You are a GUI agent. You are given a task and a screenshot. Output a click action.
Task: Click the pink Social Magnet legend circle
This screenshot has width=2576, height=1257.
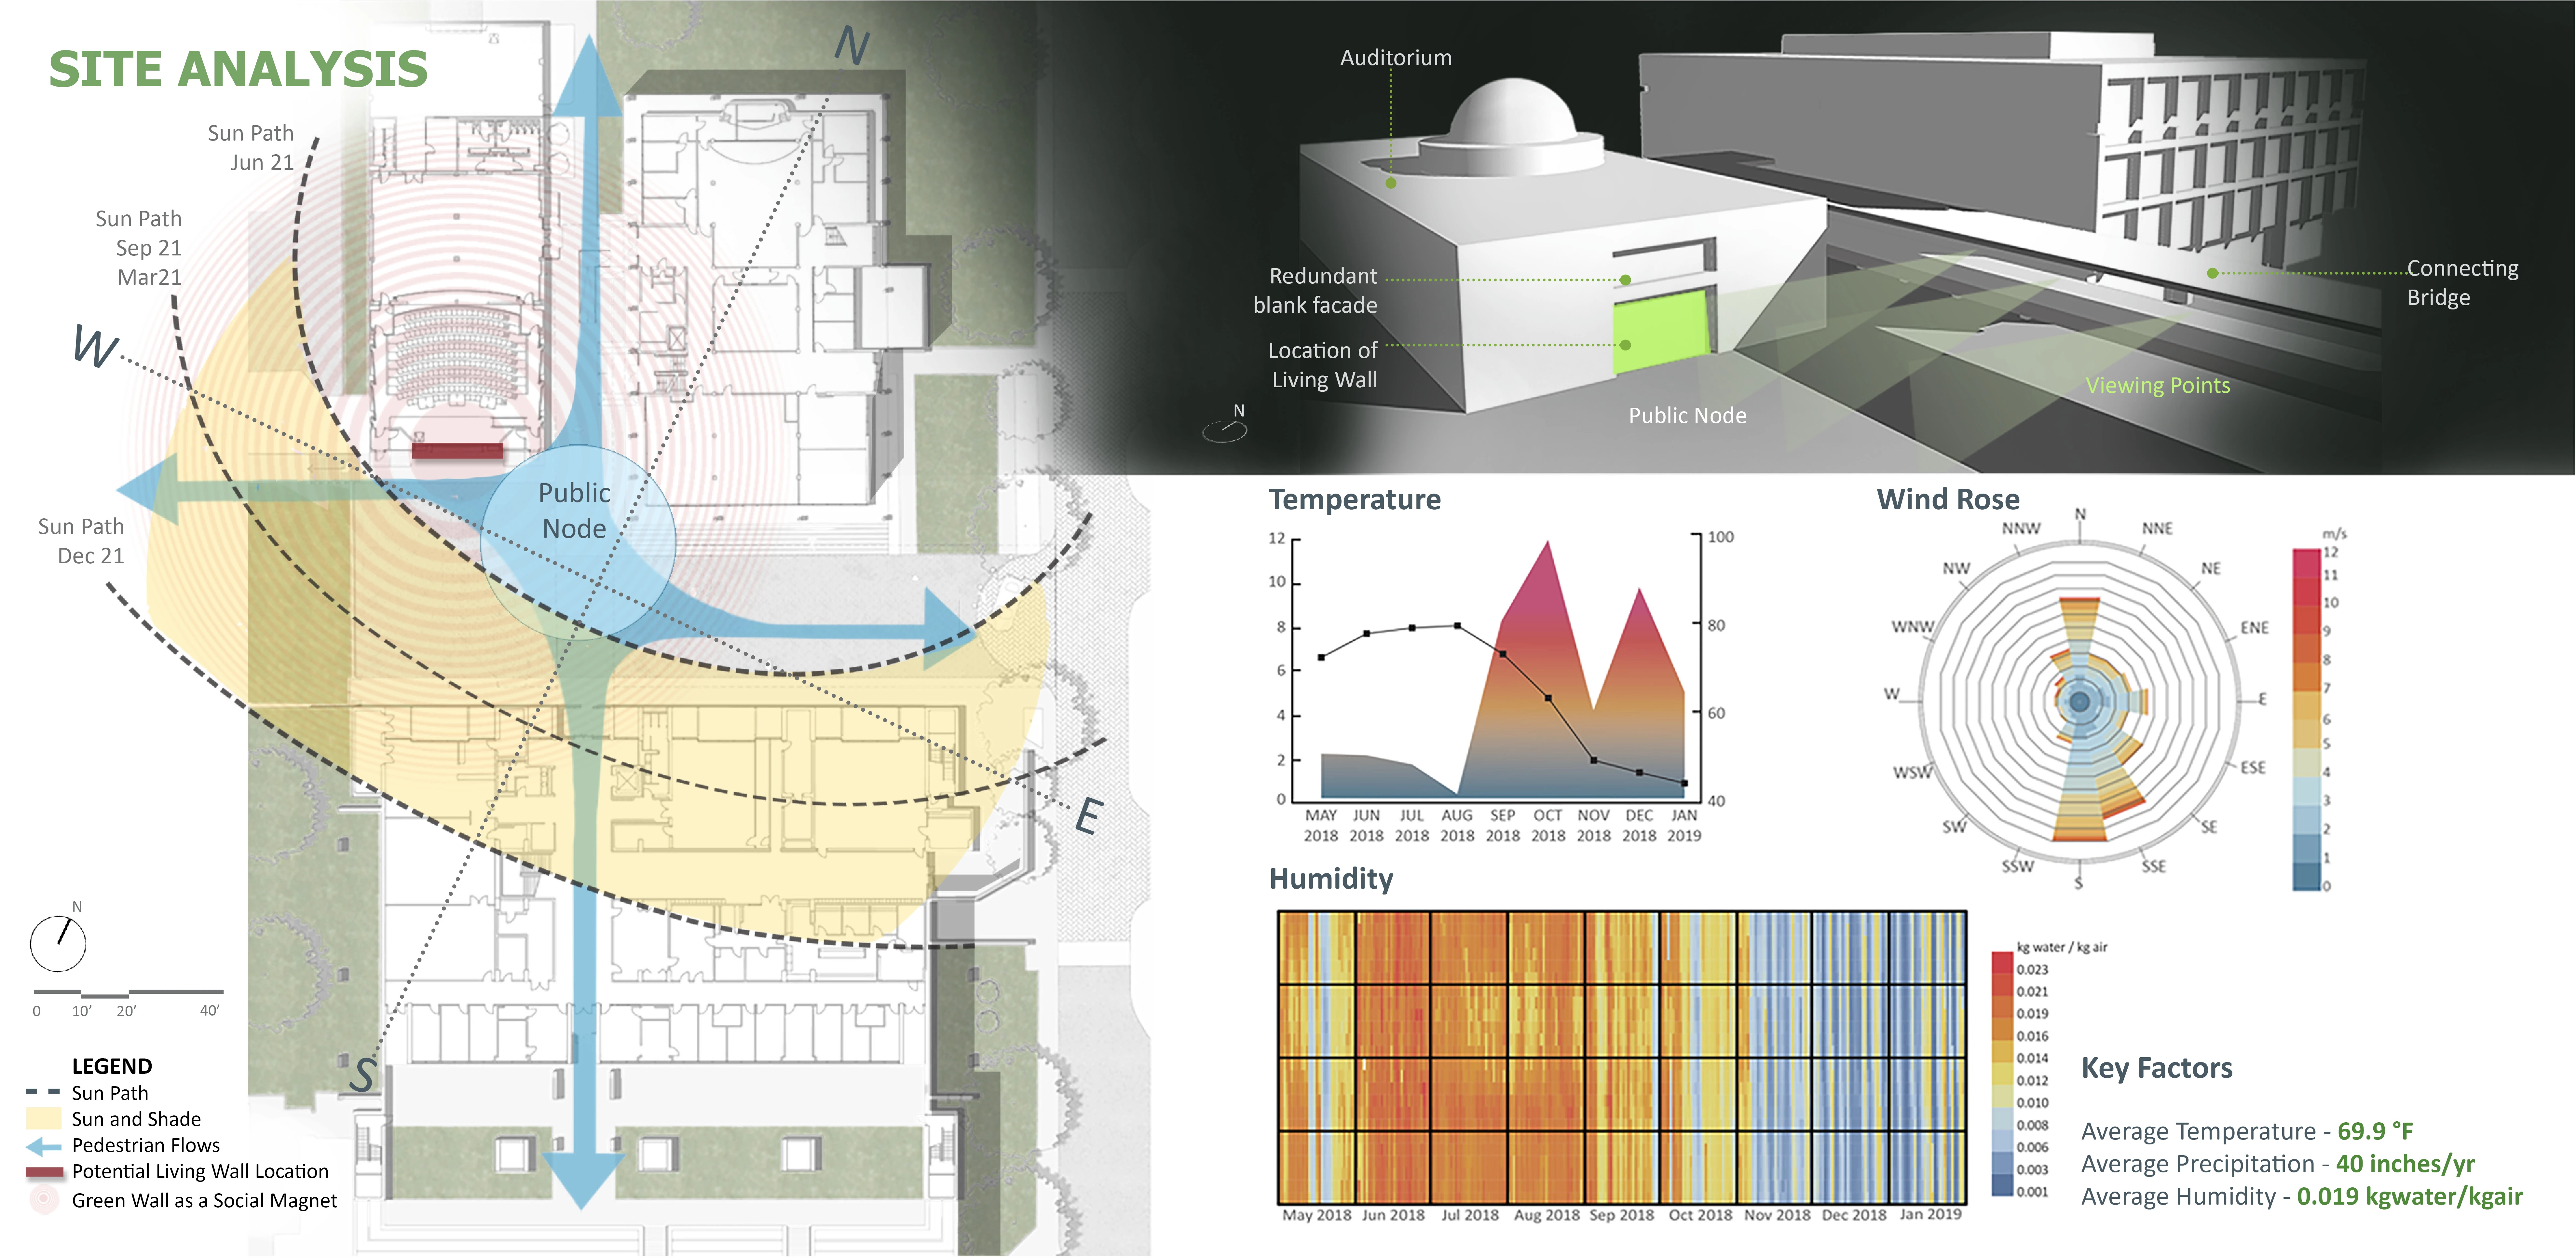pos(44,1198)
